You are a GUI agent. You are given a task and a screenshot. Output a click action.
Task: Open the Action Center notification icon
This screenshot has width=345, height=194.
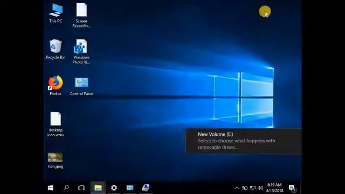pyautogui.click(x=292, y=188)
